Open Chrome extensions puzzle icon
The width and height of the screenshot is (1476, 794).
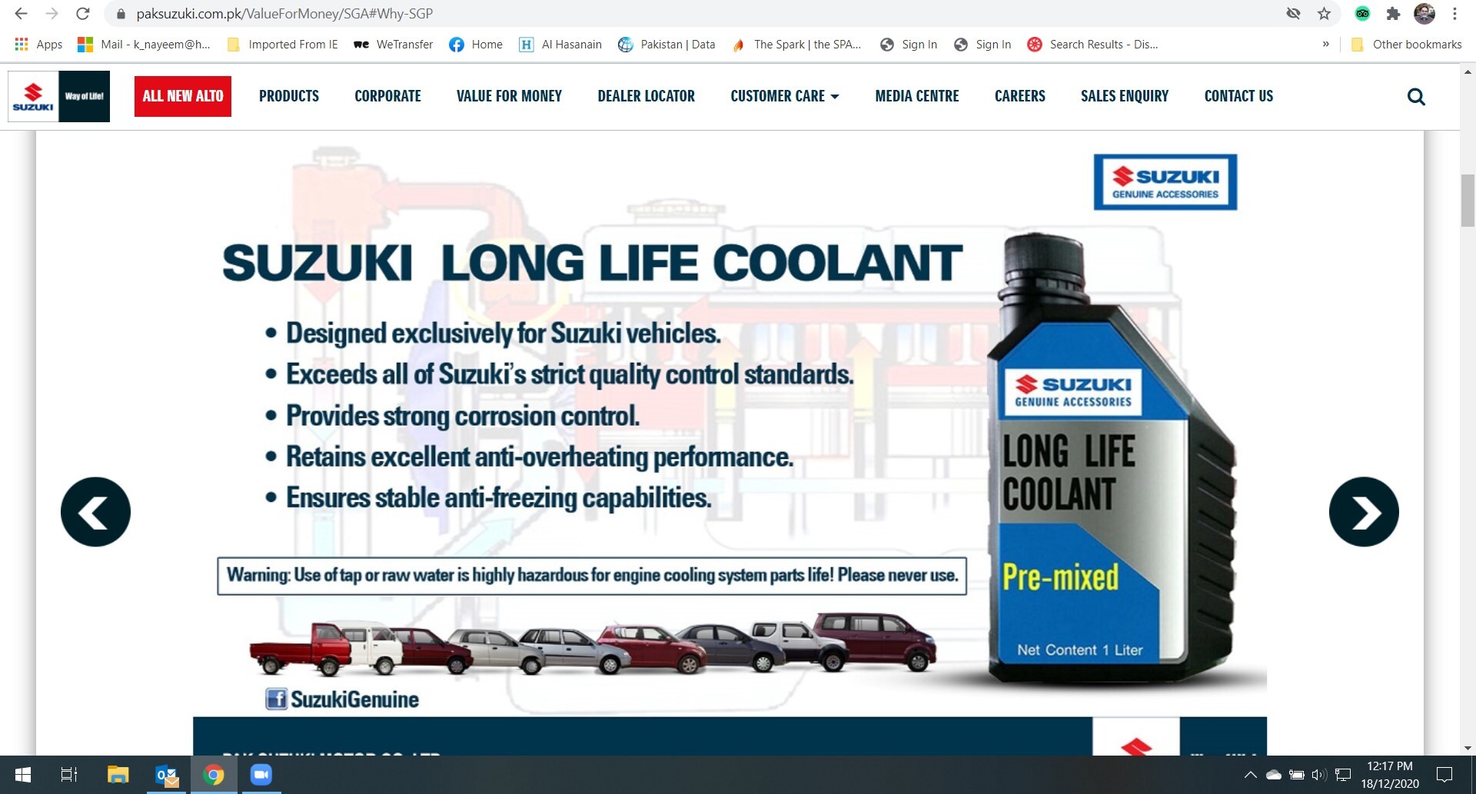(1393, 13)
